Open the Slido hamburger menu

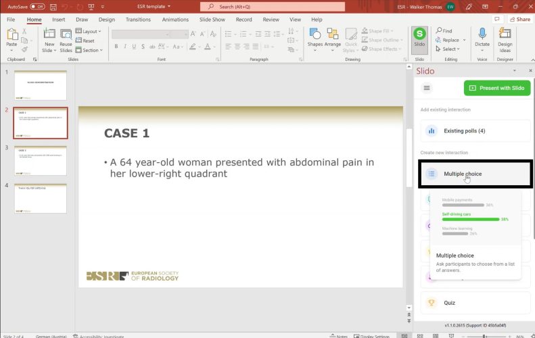427,88
